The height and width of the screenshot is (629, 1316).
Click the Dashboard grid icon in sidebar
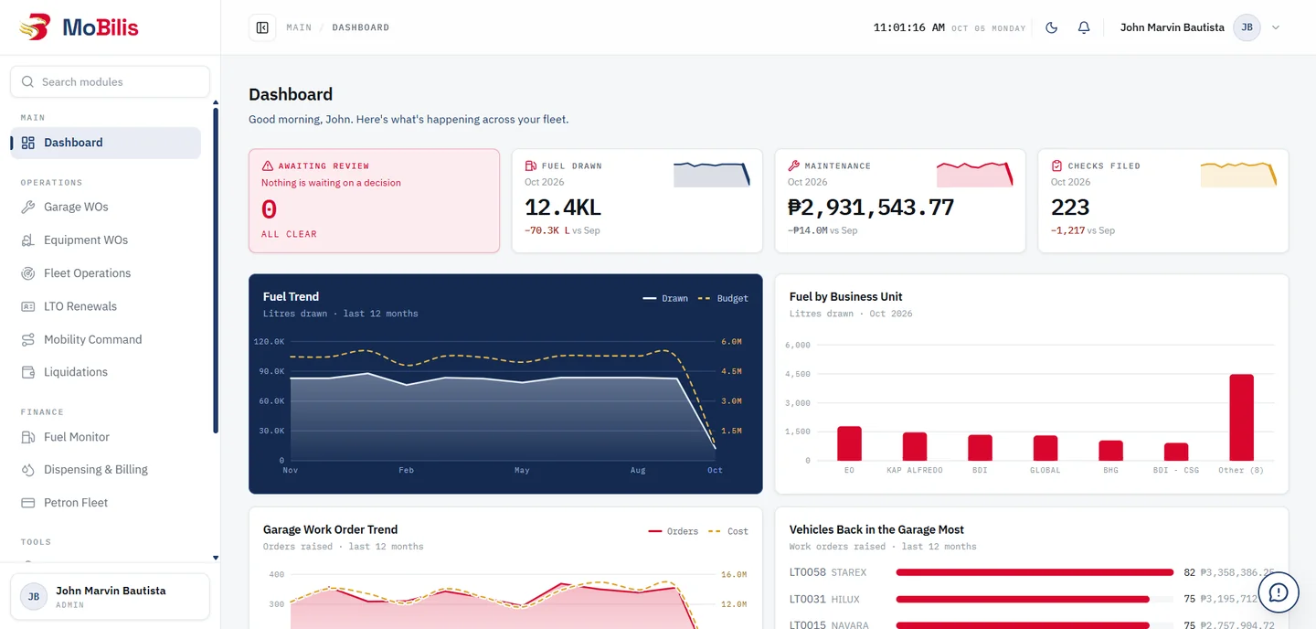tap(28, 143)
